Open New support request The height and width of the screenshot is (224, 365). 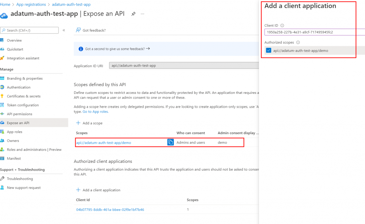(24, 188)
